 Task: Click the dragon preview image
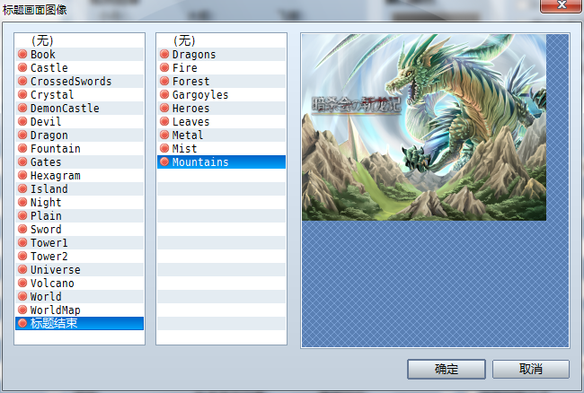tap(424, 127)
